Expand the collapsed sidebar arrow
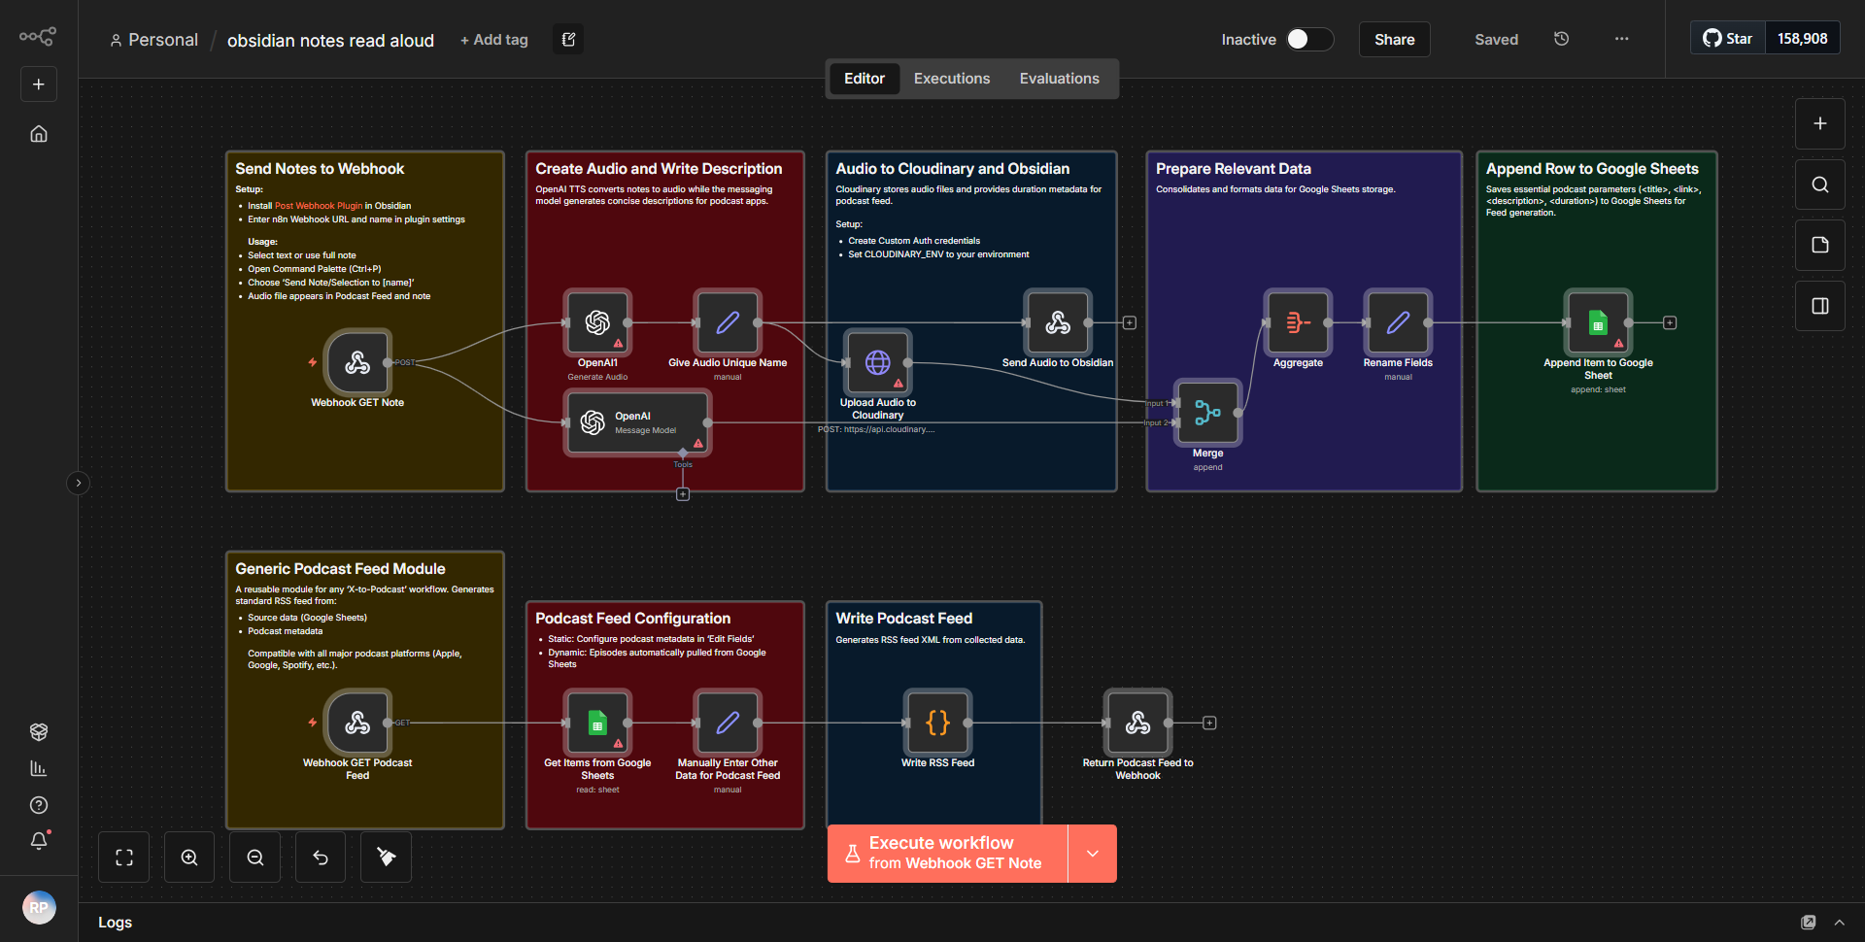1865x942 pixels. pyautogui.click(x=79, y=483)
